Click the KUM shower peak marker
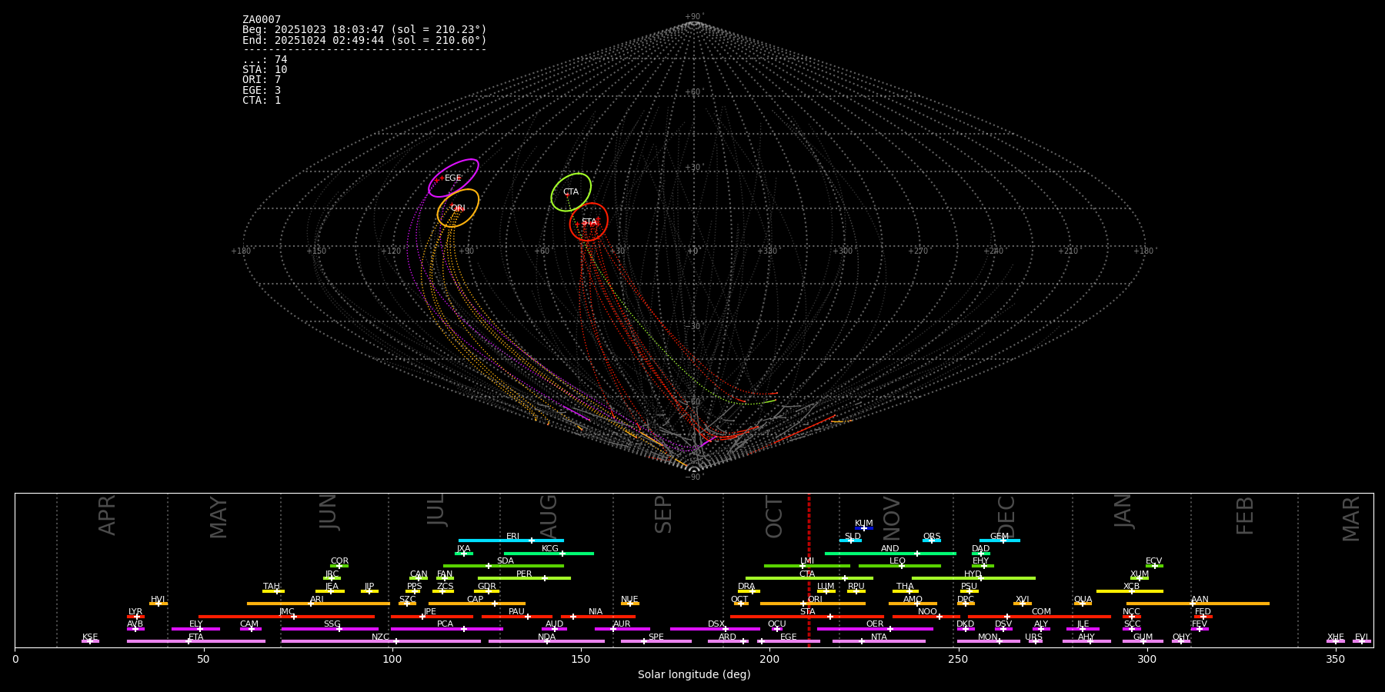Image resolution: width=1385 pixels, height=692 pixels. [x=863, y=528]
